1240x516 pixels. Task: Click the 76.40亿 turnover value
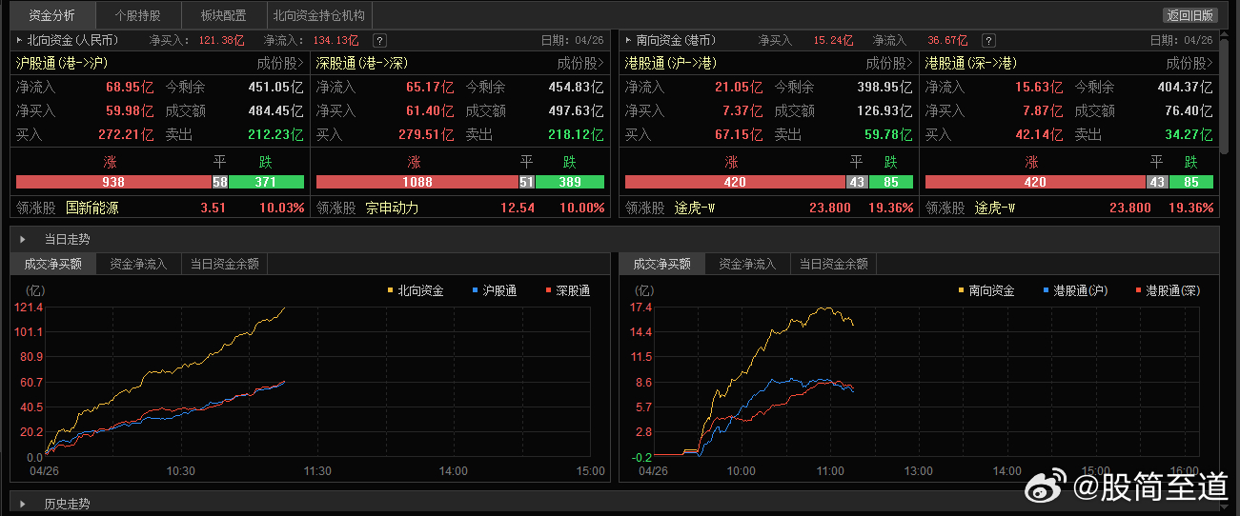coord(1189,110)
